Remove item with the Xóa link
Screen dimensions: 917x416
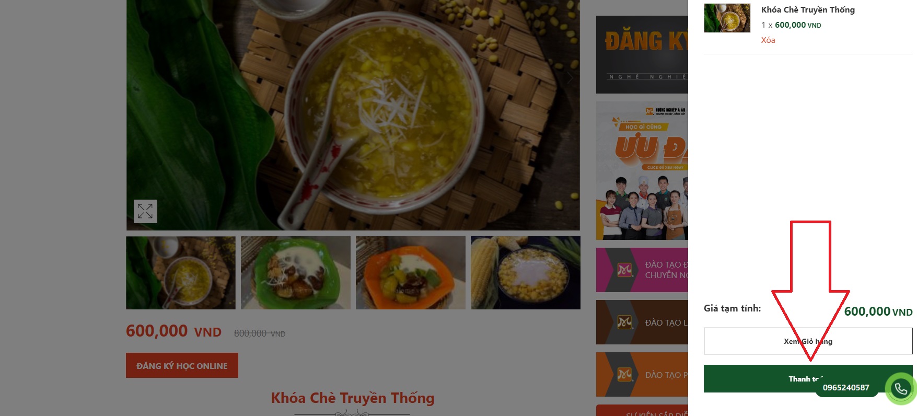(768, 40)
